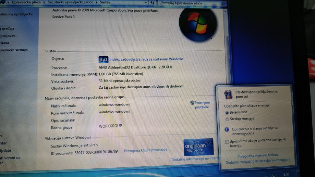Select the Balansirano power plan
Image resolution: width=315 pixels, height=177 pixels.
pyautogui.click(x=227, y=113)
